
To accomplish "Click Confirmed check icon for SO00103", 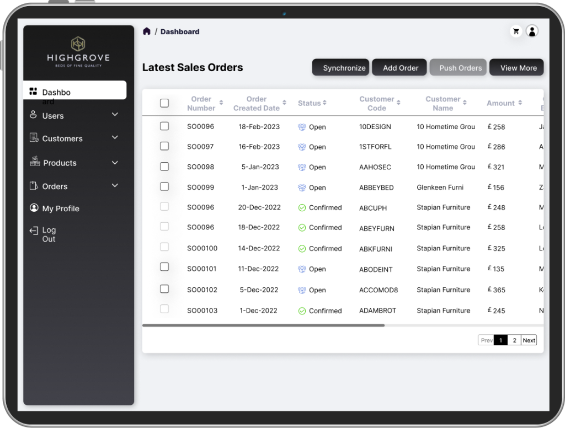I will 302,311.
